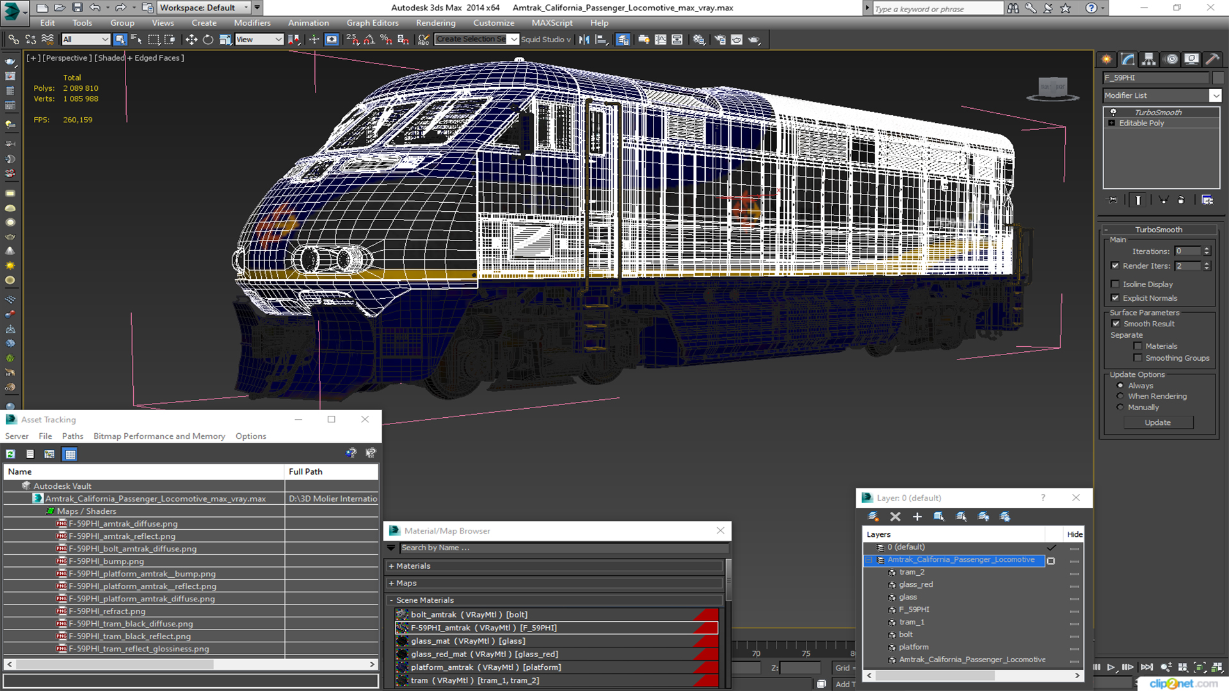This screenshot has height=691, width=1229.
Task: Activate the Select and Move tool
Action: (191, 40)
